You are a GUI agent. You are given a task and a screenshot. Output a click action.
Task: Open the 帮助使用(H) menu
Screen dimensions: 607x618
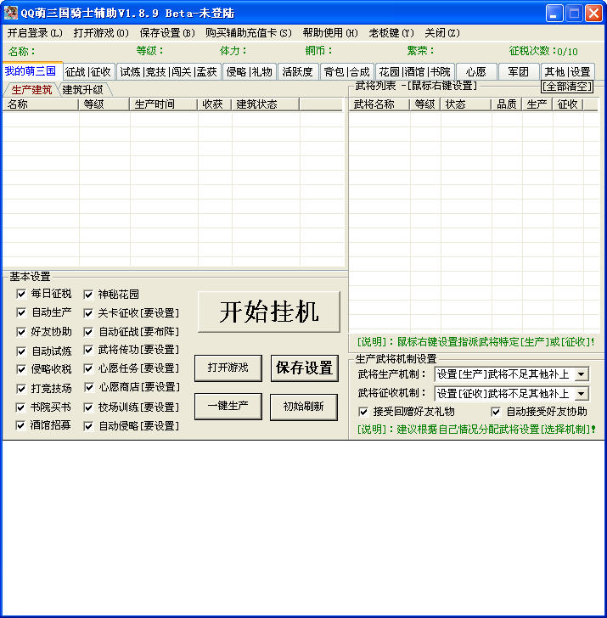coord(330,33)
